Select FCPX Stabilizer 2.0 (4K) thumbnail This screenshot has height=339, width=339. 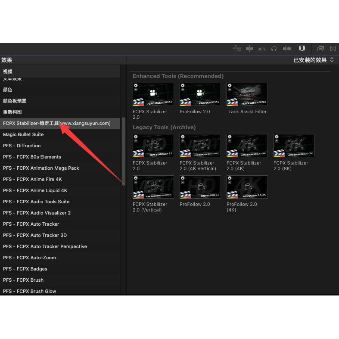(x=247, y=146)
